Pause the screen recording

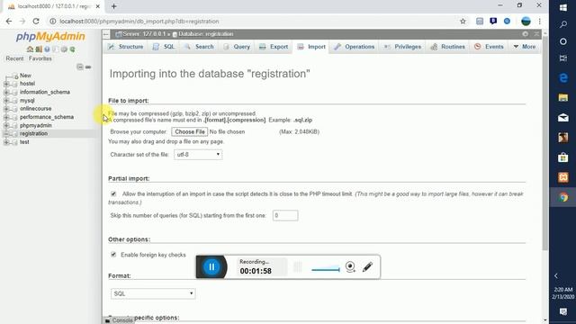tap(211, 266)
